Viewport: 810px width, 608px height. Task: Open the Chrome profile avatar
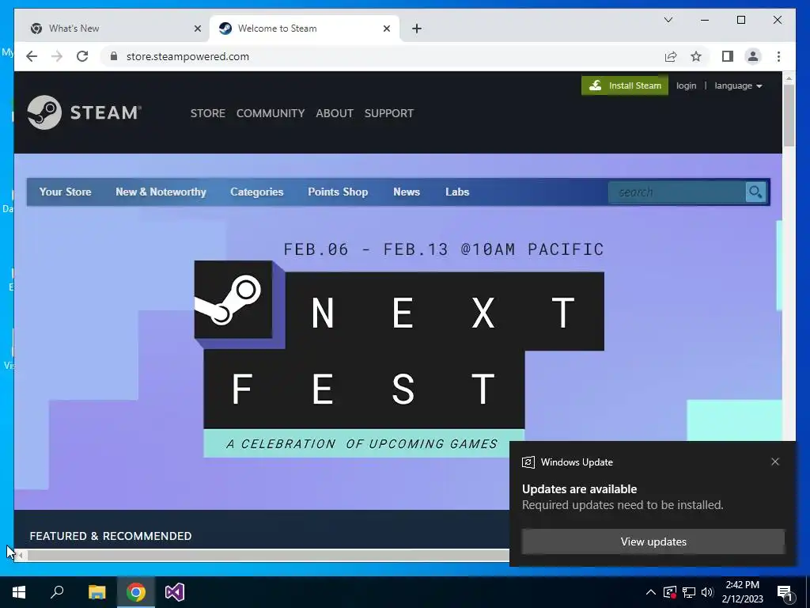[753, 56]
